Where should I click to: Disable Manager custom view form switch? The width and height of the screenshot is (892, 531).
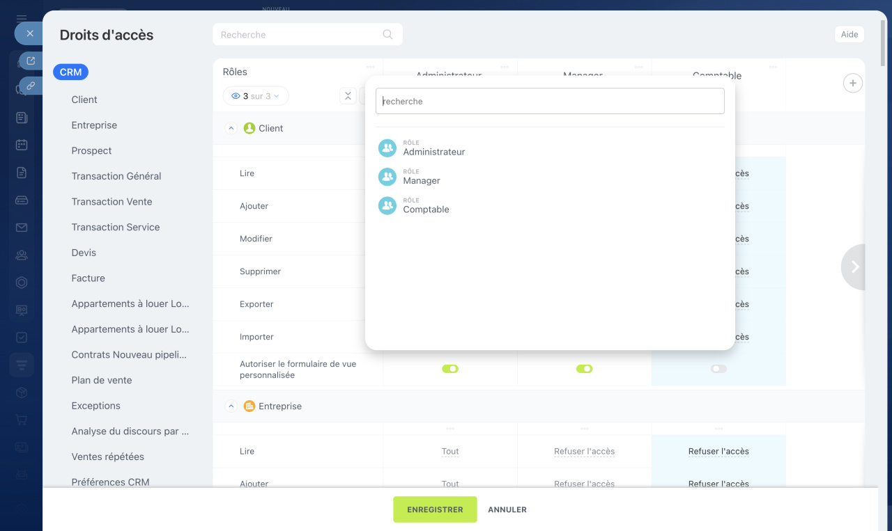(x=584, y=369)
